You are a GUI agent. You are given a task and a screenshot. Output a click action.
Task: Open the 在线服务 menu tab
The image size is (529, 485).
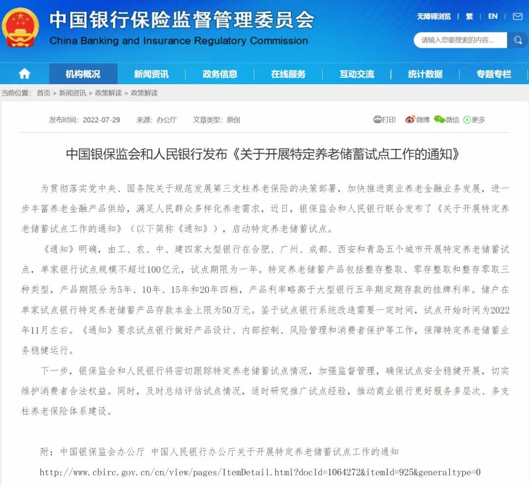coord(289,74)
